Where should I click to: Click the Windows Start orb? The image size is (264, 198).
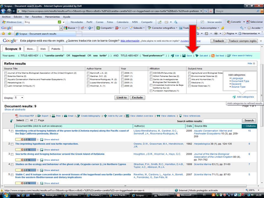coord(6,195)
